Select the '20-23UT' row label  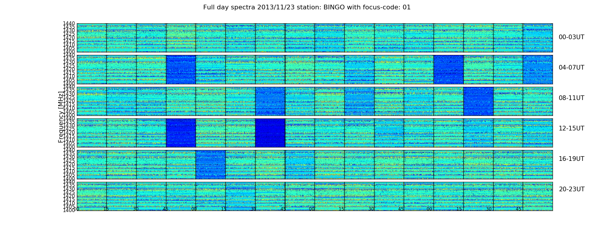pyautogui.click(x=572, y=189)
